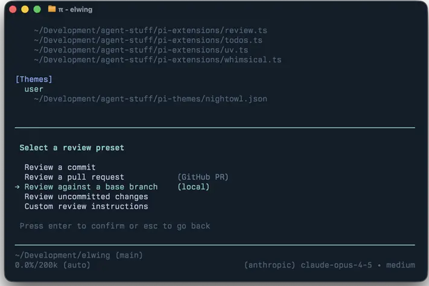Viewport: 429px width, 286px height.
Task: Click the [Themes] section header
Action: click(34, 79)
